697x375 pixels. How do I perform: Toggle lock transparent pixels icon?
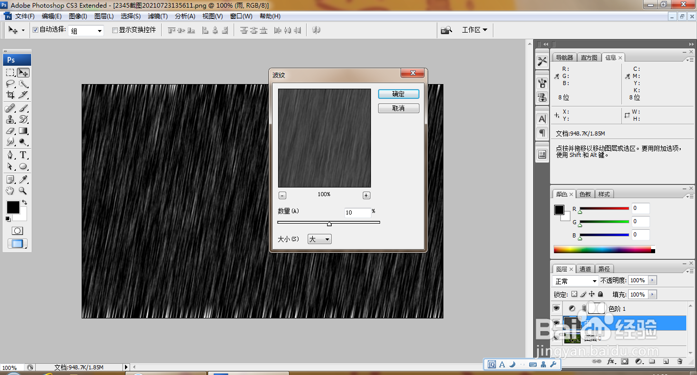[x=574, y=294]
